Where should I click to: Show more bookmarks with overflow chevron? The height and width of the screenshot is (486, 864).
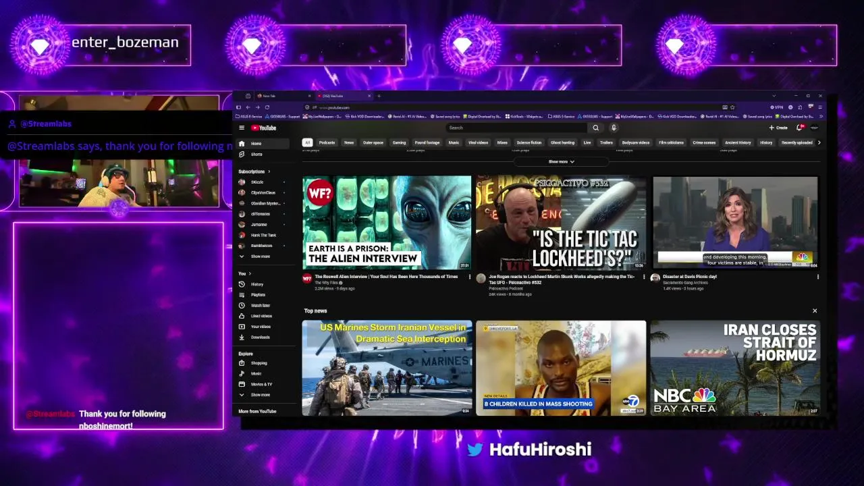coord(821,116)
